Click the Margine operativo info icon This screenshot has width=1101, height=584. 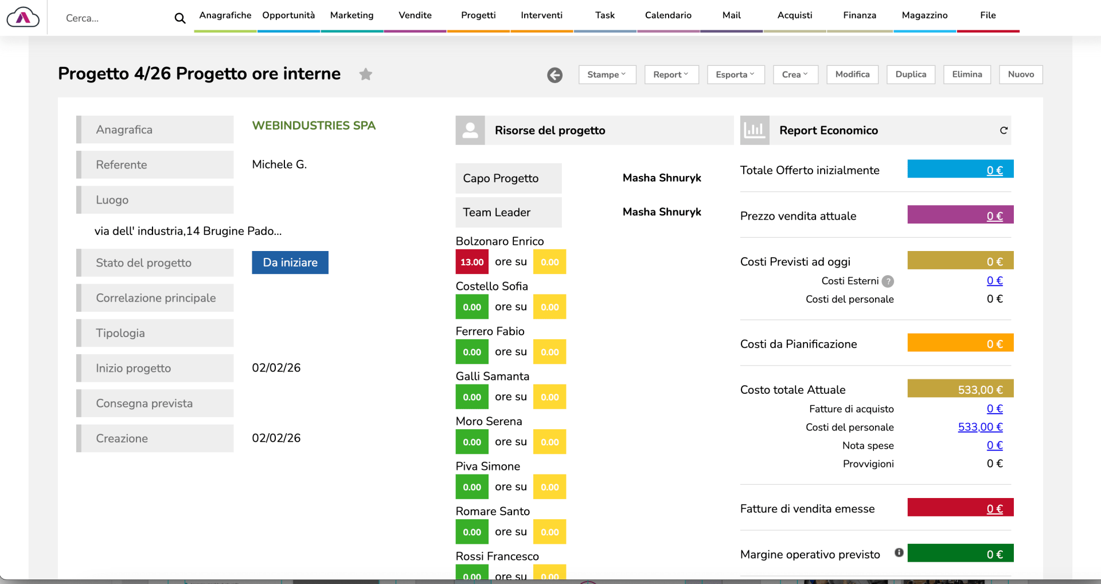click(899, 552)
